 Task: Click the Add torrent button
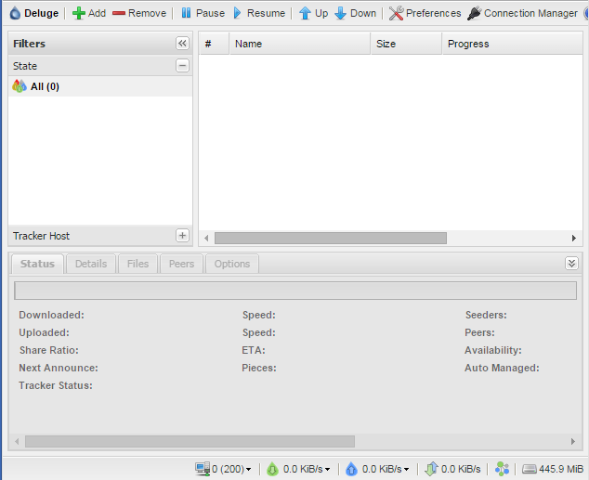[89, 13]
